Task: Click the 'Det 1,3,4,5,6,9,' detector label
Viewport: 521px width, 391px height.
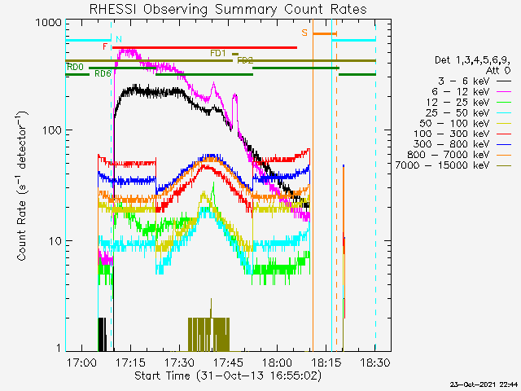Action: pyautogui.click(x=472, y=60)
